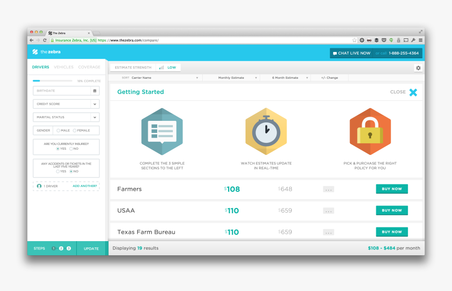
Task: Open the Chrome hamburger menu
Action: pyautogui.click(x=420, y=40)
